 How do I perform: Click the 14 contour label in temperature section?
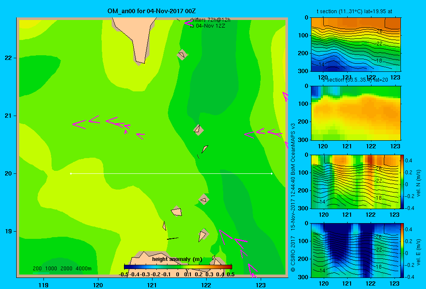point(321,65)
